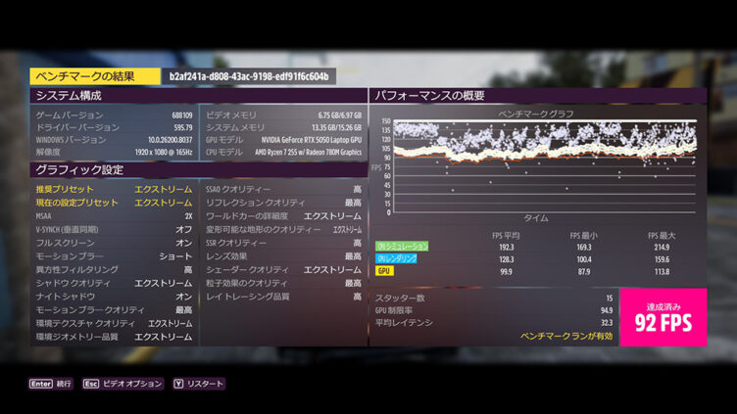Image resolution: width=737 pixels, height=414 pixels.
Task: Open ビデオ オプション from the bottom bar
Action: (x=131, y=384)
